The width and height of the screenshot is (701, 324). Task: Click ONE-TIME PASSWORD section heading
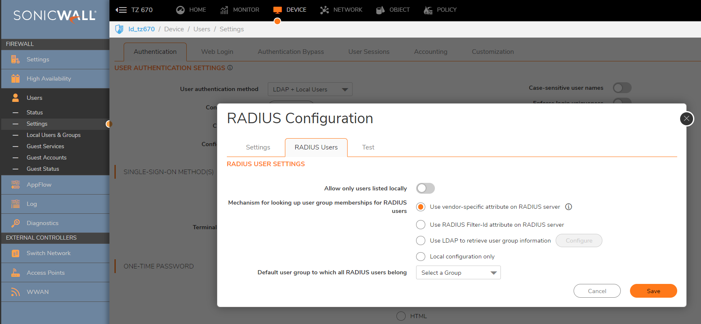pos(159,266)
